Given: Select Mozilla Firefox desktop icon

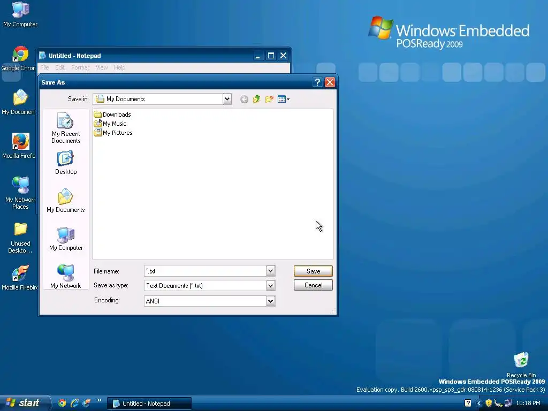Looking at the screenshot, I should [x=19, y=146].
